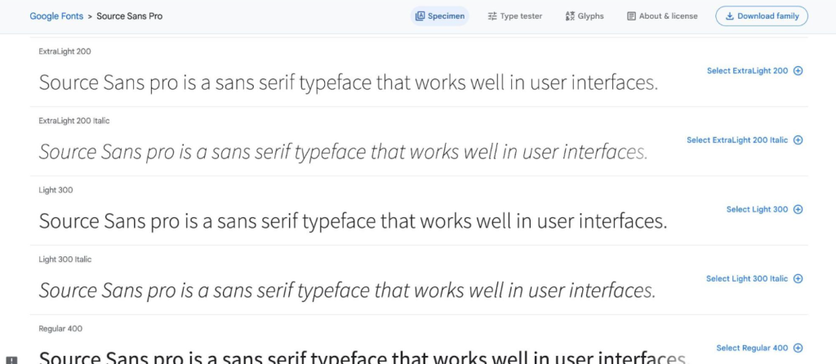Select ExtraLight 200 Italic style
The height and width of the screenshot is (364, 836).
(x=745, y=140)
